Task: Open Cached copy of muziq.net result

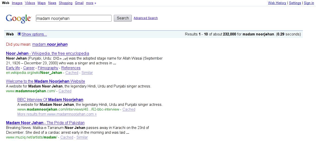Action: [x=67, y=137]
